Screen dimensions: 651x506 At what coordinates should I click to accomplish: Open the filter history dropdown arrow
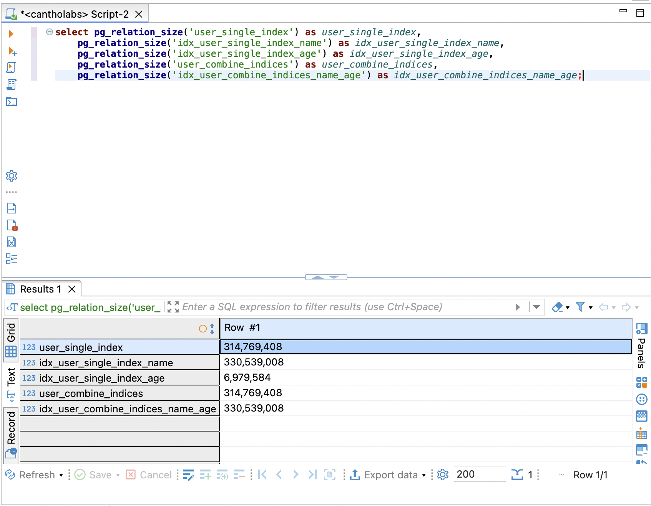pos(536,307)
